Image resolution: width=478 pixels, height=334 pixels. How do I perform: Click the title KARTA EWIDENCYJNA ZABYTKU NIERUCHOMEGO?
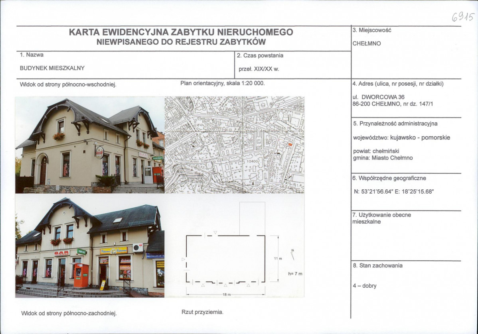tap(181, 32)
